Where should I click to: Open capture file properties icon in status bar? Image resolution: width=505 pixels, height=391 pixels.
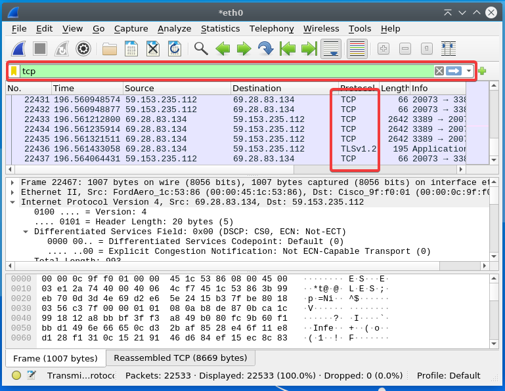(x=32, y=375)
